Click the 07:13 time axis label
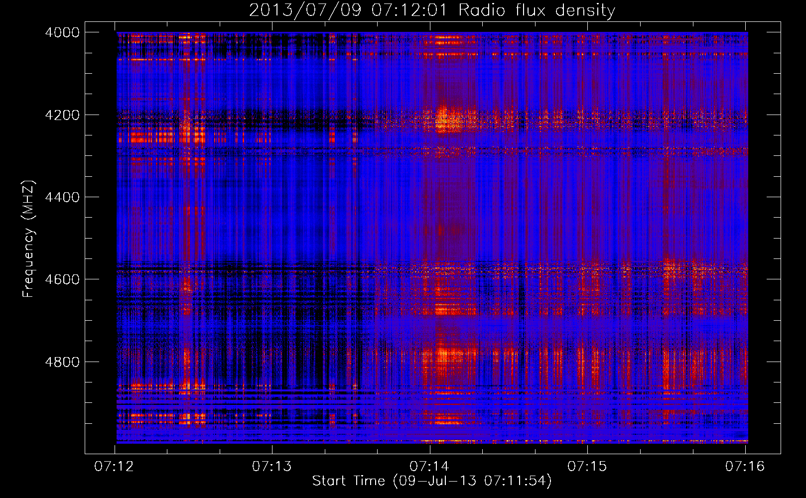806x498 pixels. pyautogui.click(x=271, y=466)
